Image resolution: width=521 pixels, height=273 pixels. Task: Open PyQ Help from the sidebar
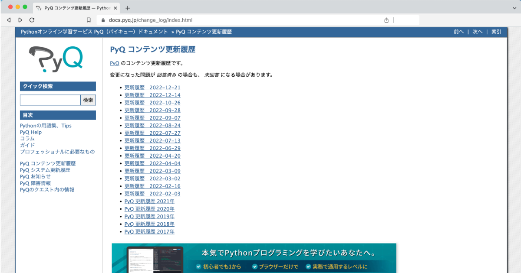click(31, 132)
